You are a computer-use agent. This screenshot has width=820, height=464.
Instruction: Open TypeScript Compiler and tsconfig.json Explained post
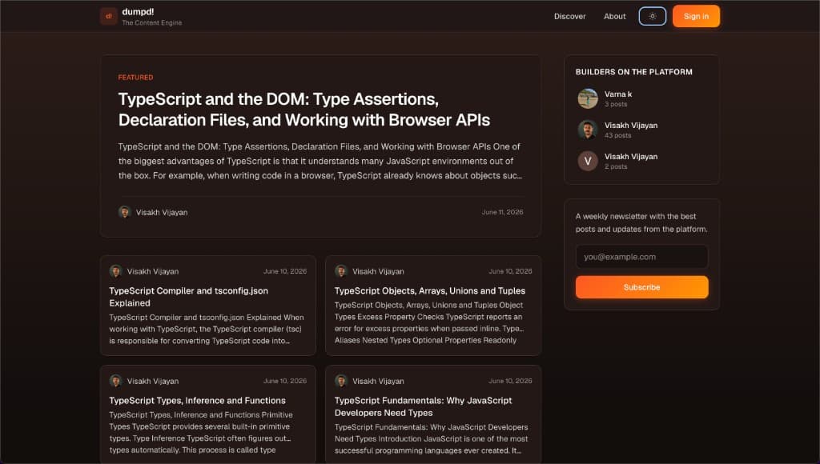tap(188, 297)
